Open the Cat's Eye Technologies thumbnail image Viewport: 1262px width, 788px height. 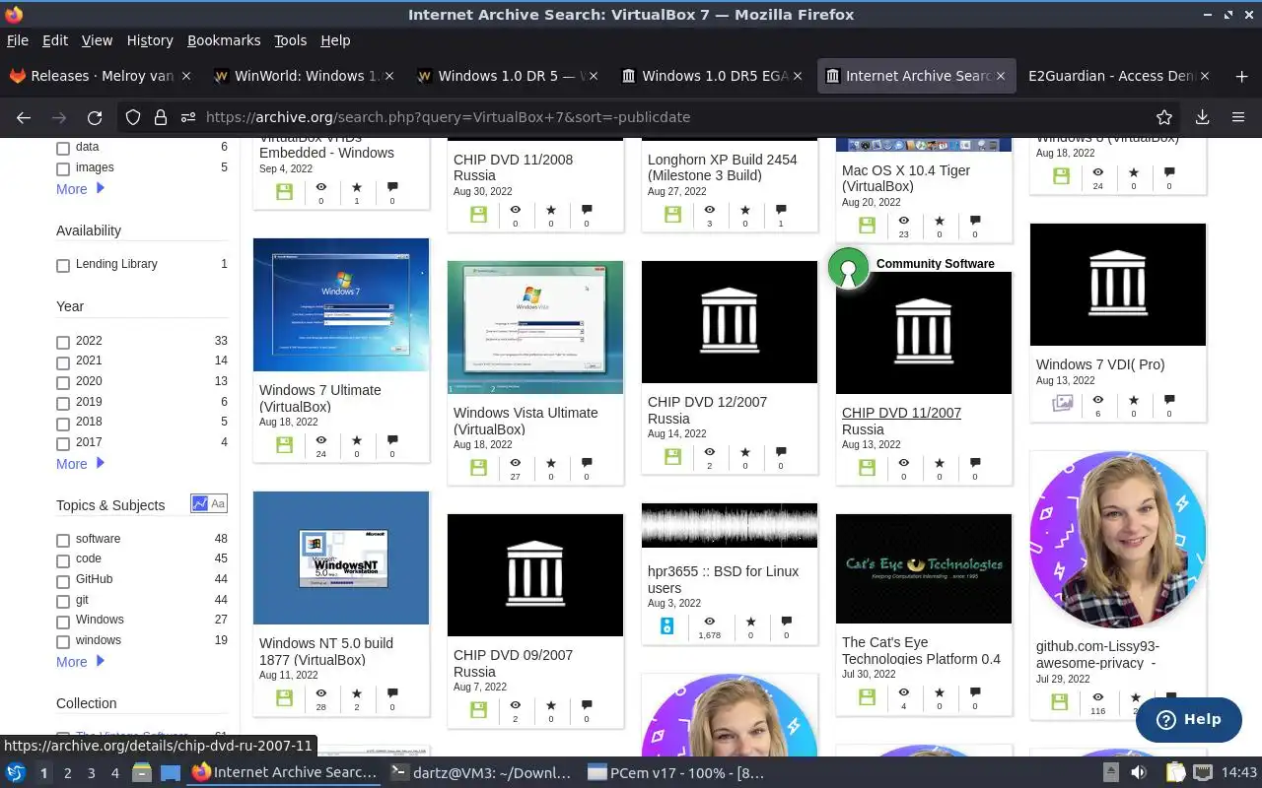click(x=924, y=568)
